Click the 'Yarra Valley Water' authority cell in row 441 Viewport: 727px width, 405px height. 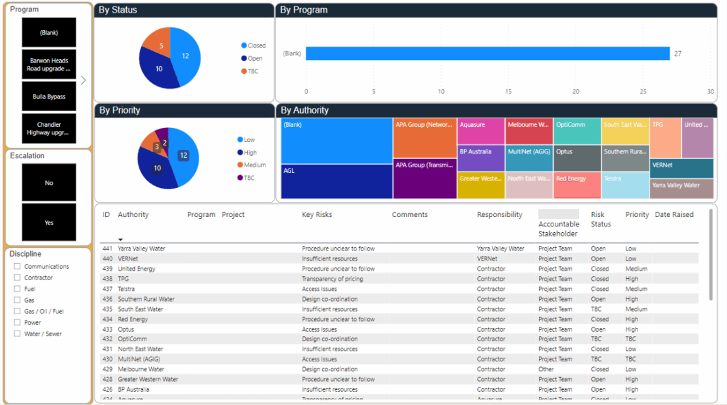(x=141, y=249)
